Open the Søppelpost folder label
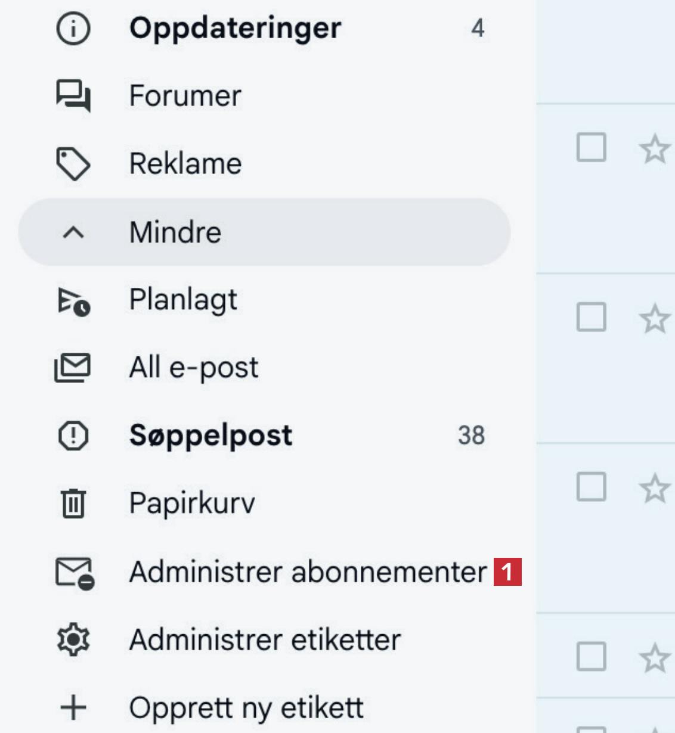 (x=210, y=436)
